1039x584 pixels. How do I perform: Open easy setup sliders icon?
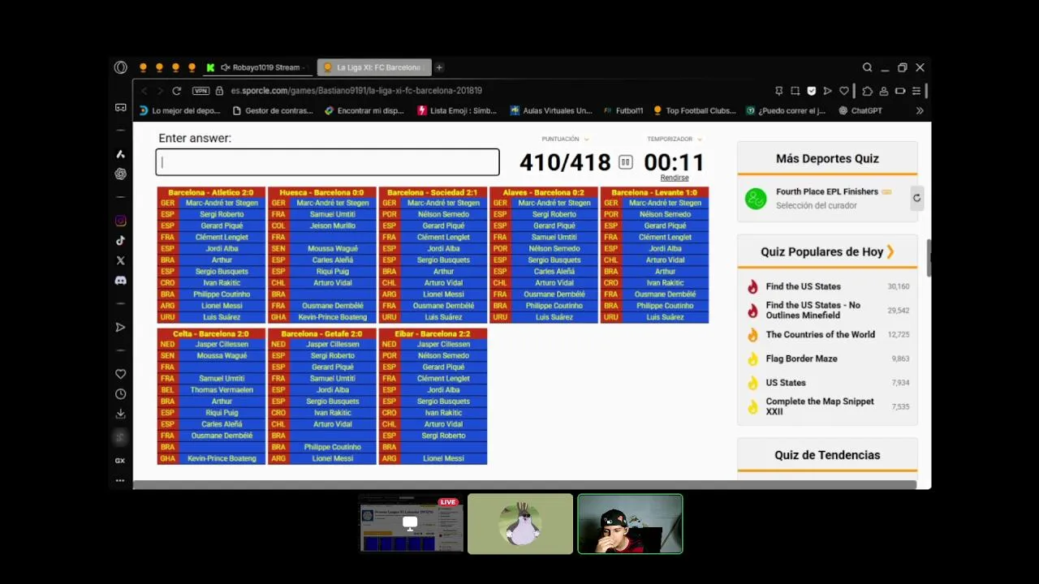pos(916,91)
